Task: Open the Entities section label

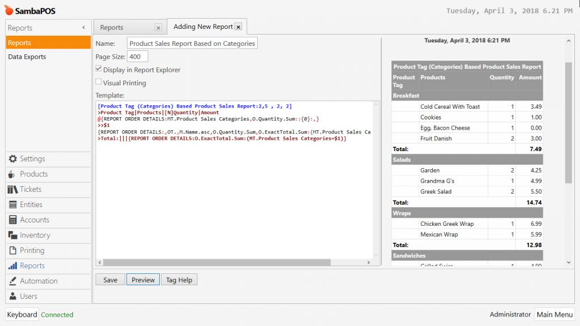Action: [31, 204]
